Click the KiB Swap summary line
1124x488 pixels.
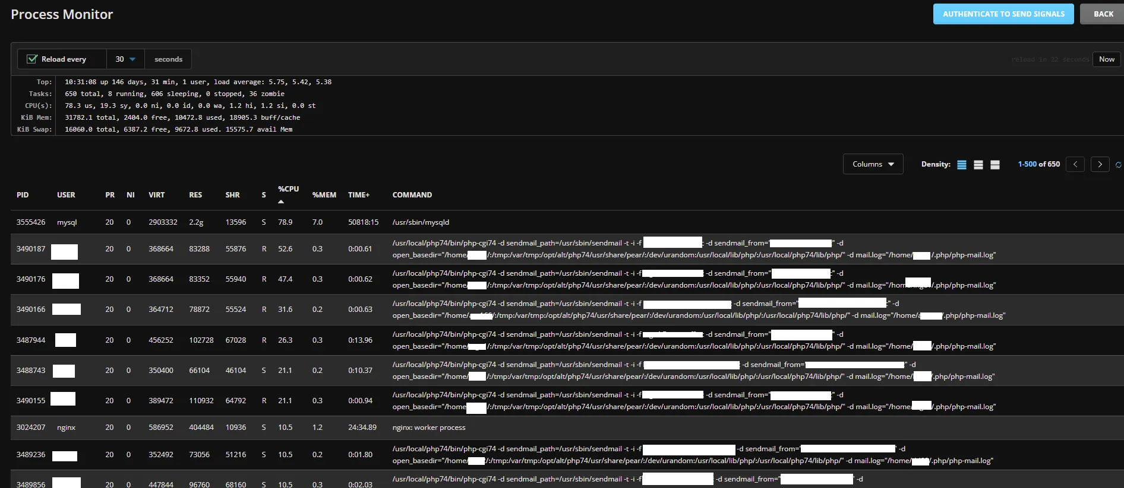coord(179,129)
